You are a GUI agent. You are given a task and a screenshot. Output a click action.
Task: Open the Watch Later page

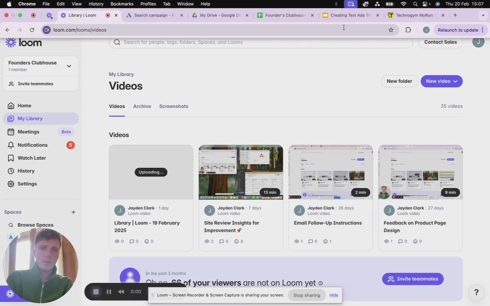[x=31, y=158]
